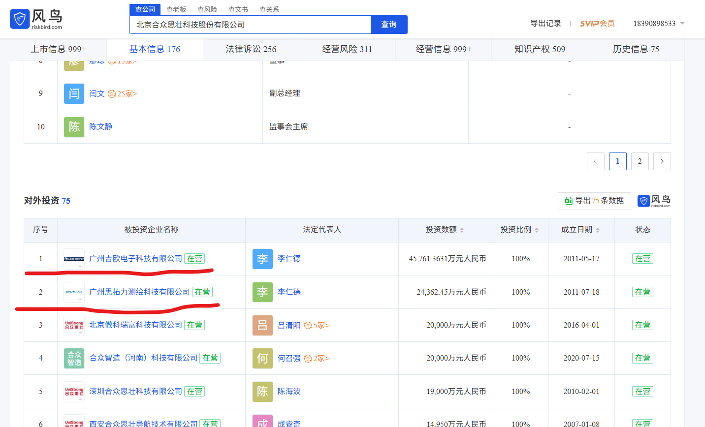The image size is (705, 427).
Task: Open 北京傲科瑞富科技有限公司 link
Action: click(x=136, y=325)
